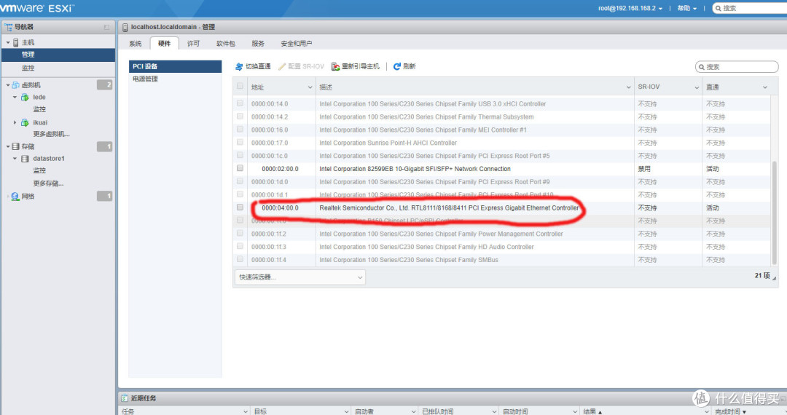This screenshot has height=415, width=787.
Task: Check the box for device 0000:00:1f.4
Action: (x=240, y=259)
